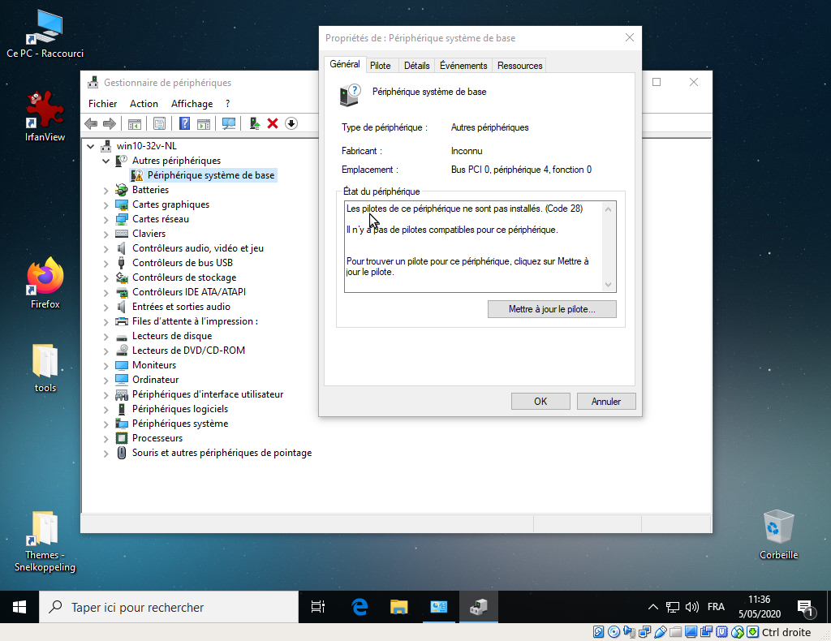The height and width of the screenshot is (641, 831).
Task: Select the Ordinateur tree item
Action: tap(155, 380)
